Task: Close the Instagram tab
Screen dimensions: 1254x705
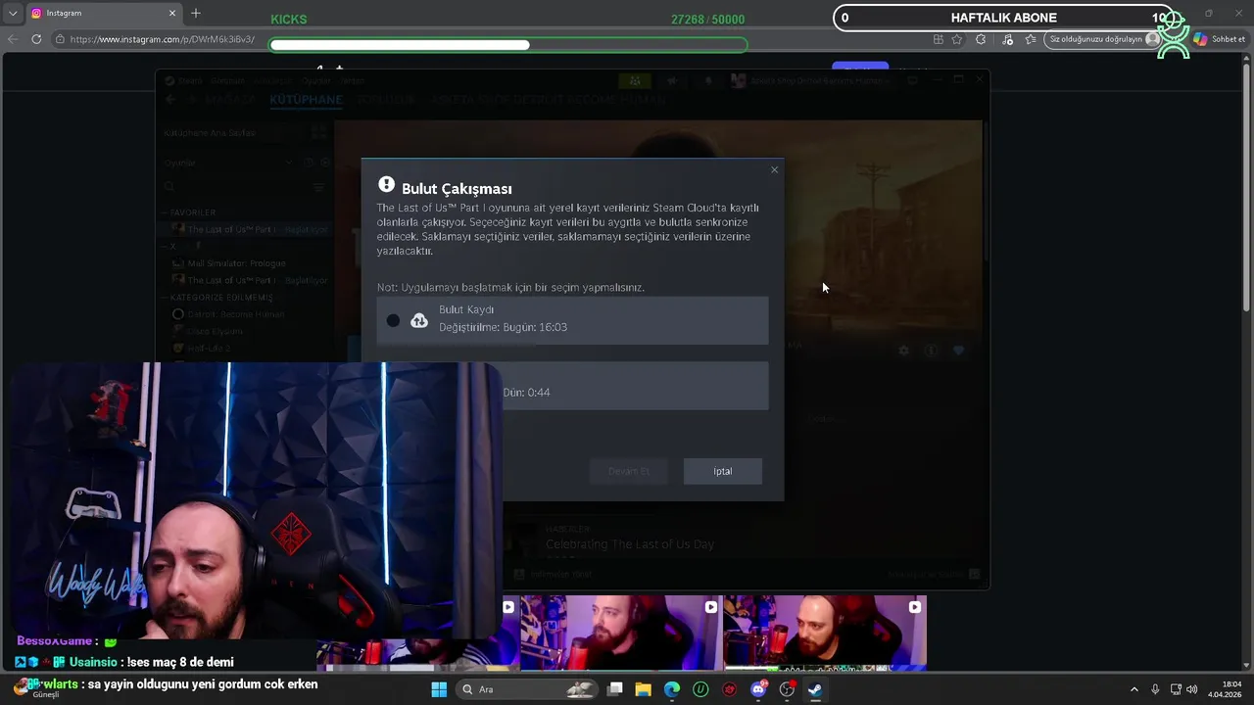Action: (x=172, y=13)
